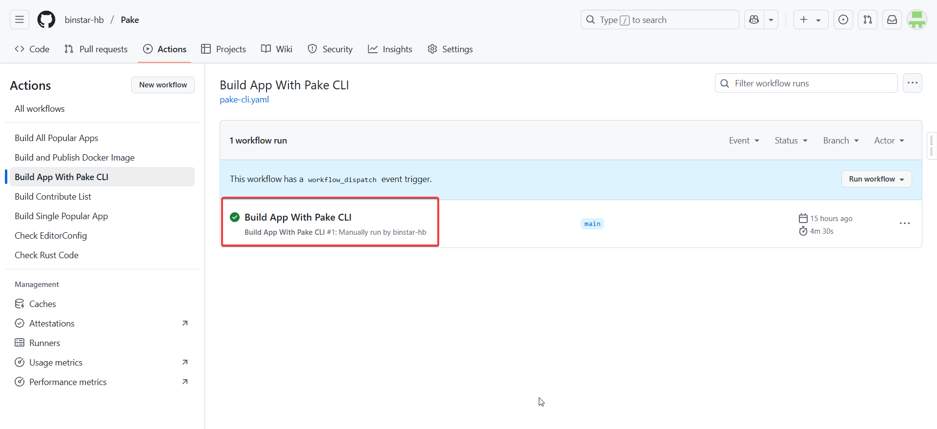This screenshot has width=937, height=429.
Task: Open the Pull requests icon in header
Action: [868, 20]
